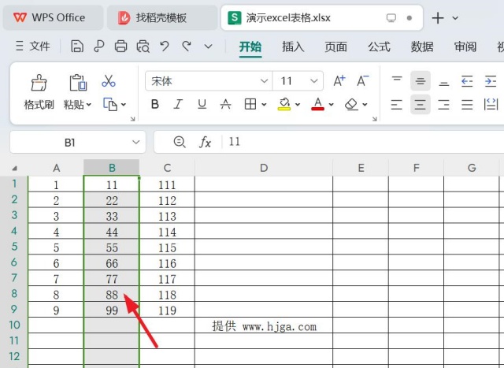
Task: Open the borders dropdown arrow
Action: tap(264, 105)
